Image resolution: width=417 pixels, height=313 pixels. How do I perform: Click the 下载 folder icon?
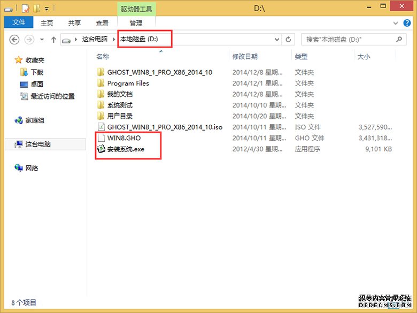[24, 72]
